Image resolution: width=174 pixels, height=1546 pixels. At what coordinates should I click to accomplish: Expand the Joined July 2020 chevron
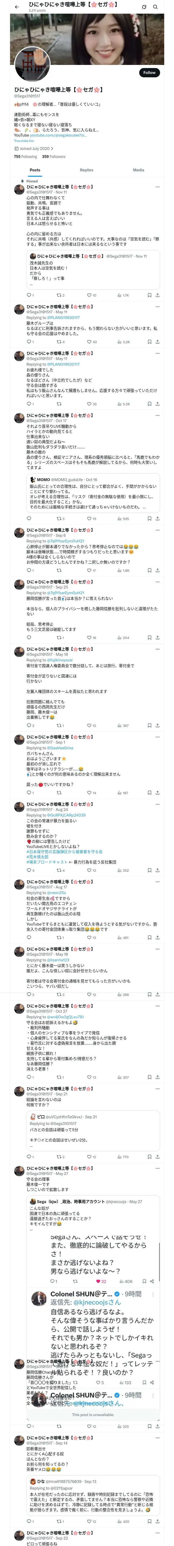coord(52,148)
